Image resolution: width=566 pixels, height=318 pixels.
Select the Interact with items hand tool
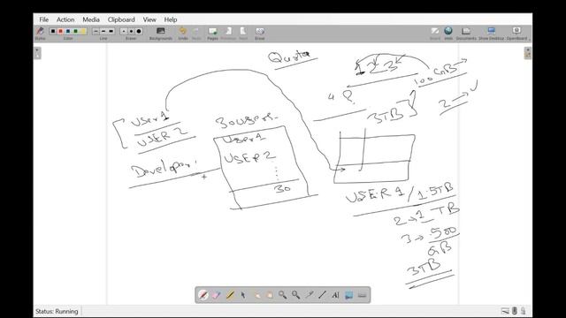(256, 295)
